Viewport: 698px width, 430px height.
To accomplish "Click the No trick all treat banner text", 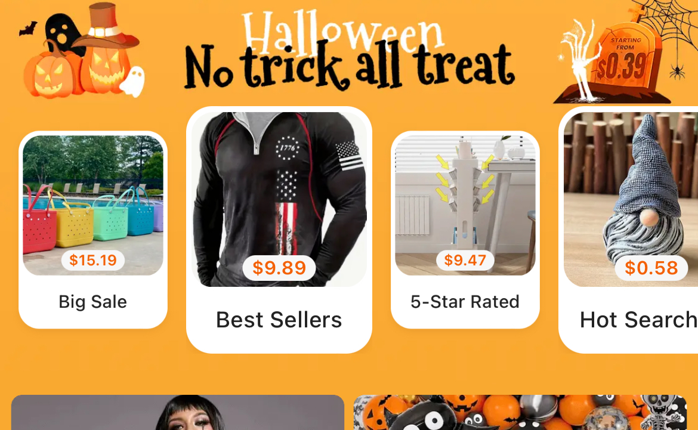I will click(350, 66).
